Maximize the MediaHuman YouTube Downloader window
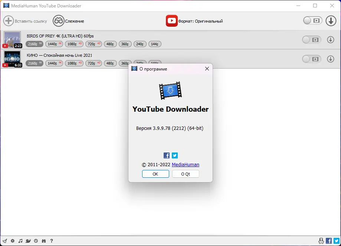Screen dimensions: 341x246 click(315, 6)
